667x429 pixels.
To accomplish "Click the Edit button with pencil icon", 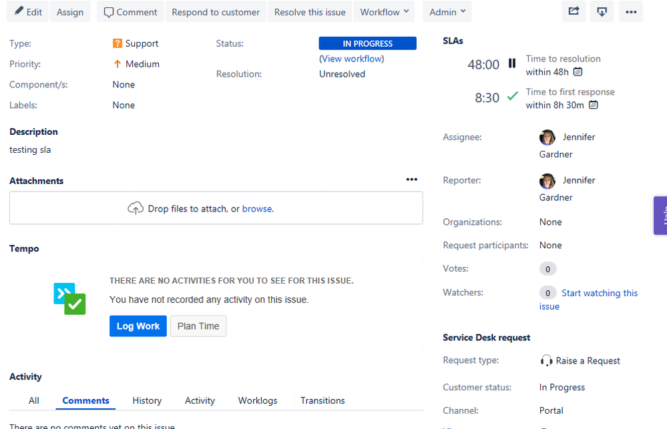I will point(27,12).
